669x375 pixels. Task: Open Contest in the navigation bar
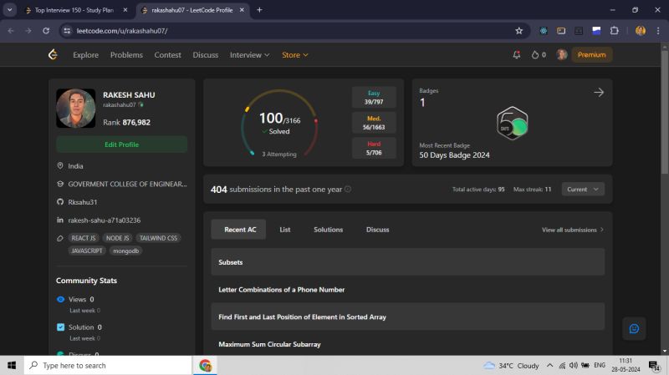tap(168, 54)
